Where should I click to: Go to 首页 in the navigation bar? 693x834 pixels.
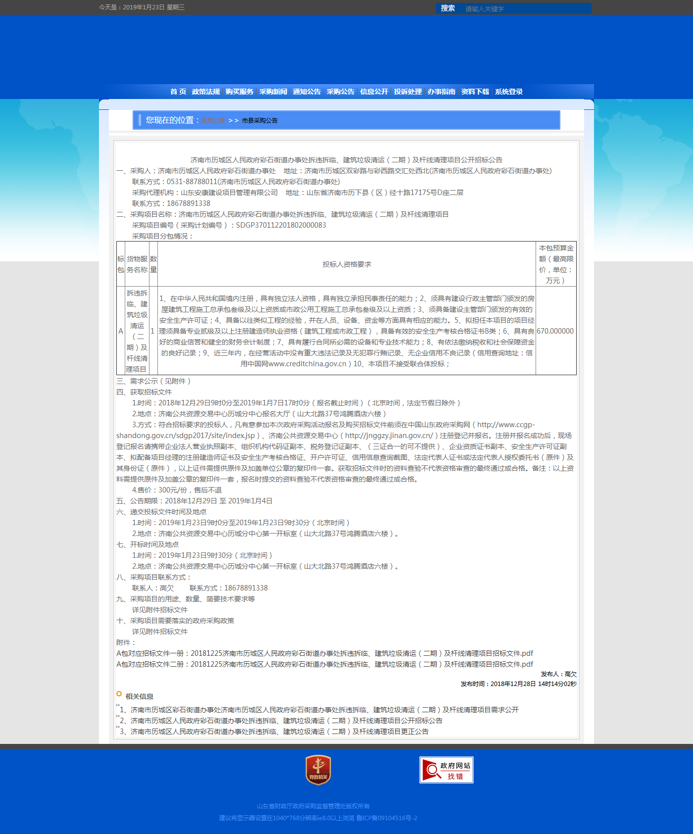(x=178, y=92)
